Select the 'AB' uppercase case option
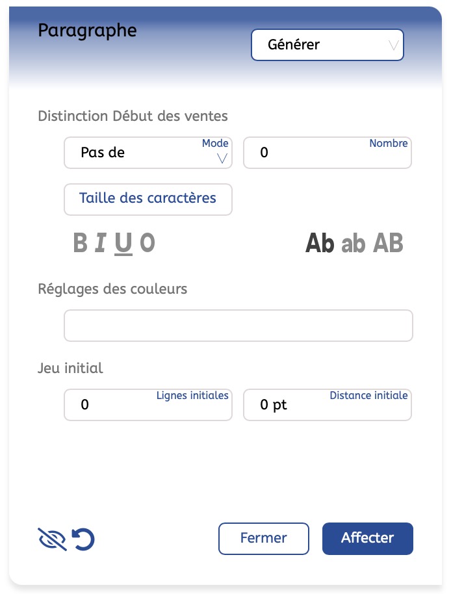This screenshot has width=451, height=594. [x=388, y=243]
